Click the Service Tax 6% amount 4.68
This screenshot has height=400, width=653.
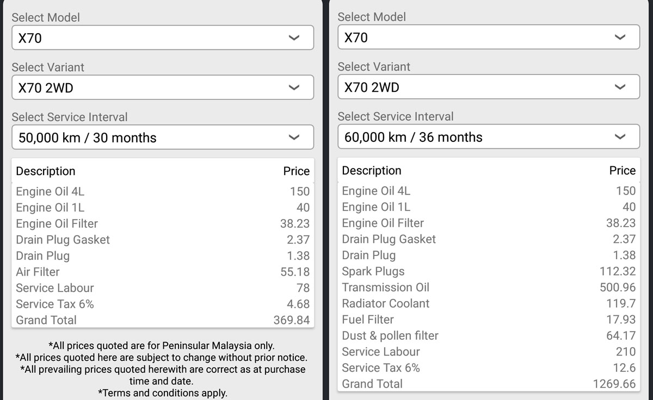pyautogui.click(x=298, y=304)
